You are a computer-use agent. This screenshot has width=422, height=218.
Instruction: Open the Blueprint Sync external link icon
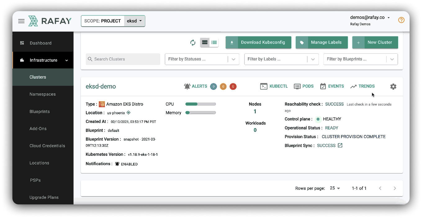[x=340, y=146]
